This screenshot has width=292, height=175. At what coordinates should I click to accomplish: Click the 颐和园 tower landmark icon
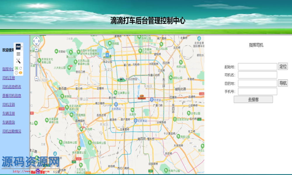pos(107,54)
